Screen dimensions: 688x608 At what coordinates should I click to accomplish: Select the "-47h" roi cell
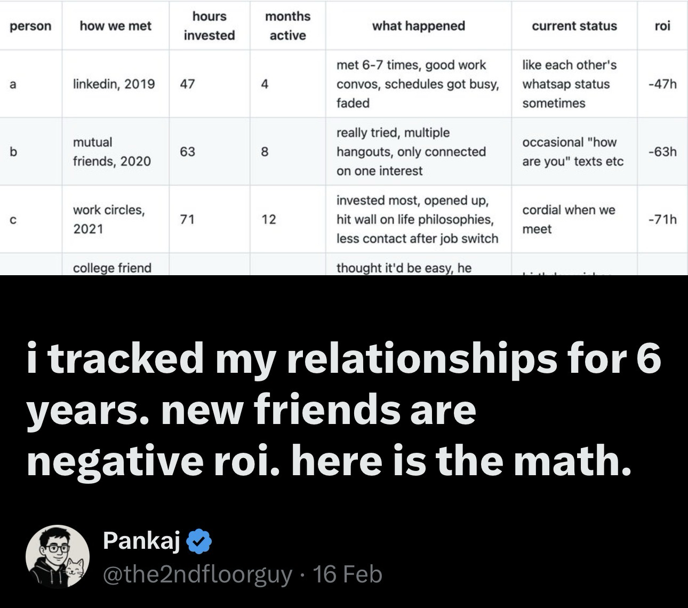(662, 84)
